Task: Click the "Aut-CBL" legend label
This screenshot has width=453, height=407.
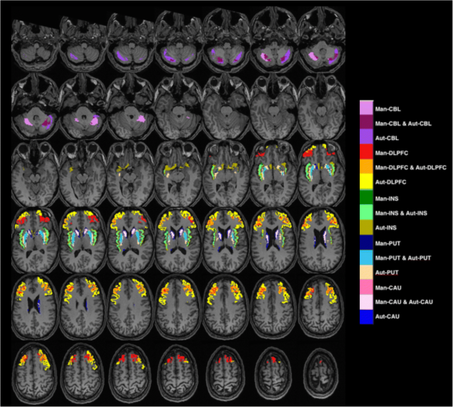Action: [x=387, y=138]
